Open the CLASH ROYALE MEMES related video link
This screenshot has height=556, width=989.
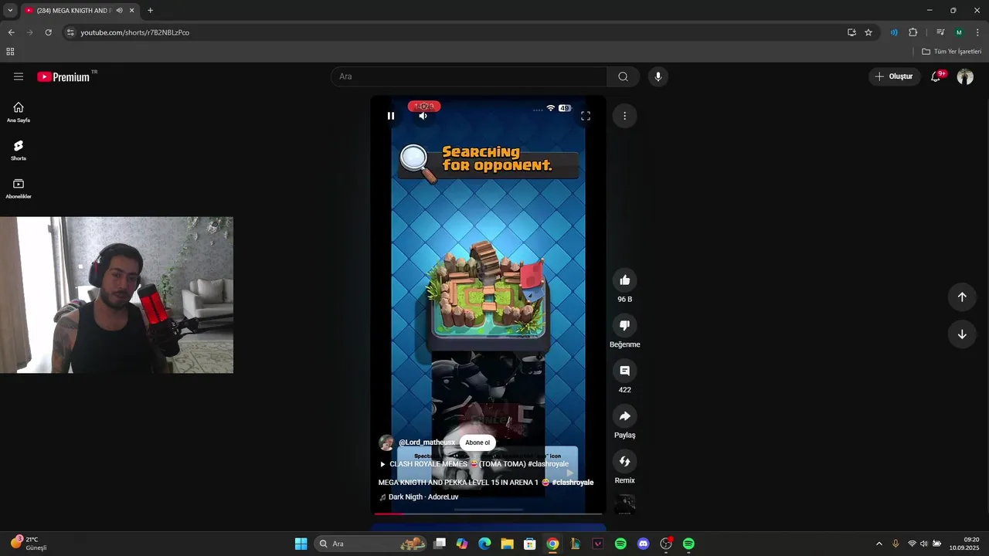click(474, 464)
